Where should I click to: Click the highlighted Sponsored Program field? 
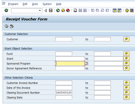pyautogui.click(x=70, y=63)
